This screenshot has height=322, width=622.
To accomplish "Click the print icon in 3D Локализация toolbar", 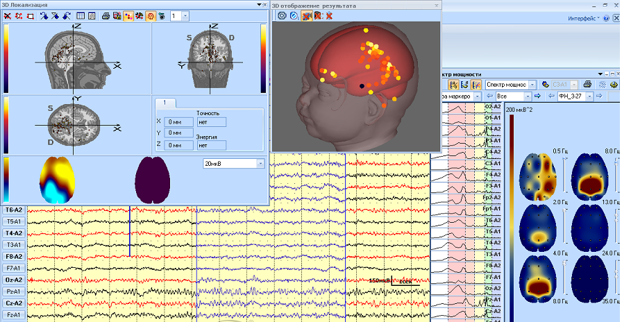I will point(105,15).
